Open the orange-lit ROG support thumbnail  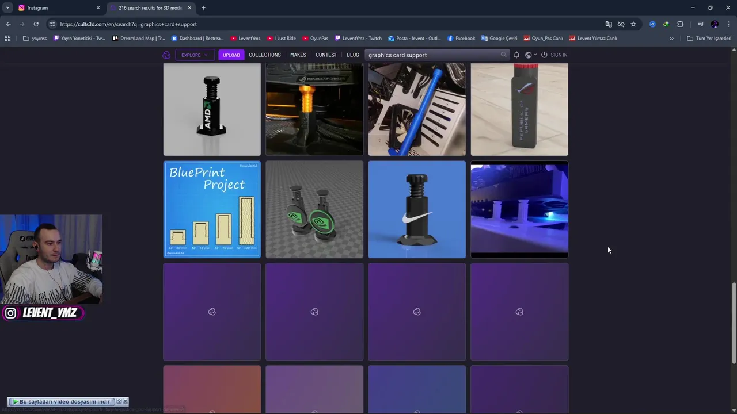coord(314,109)
